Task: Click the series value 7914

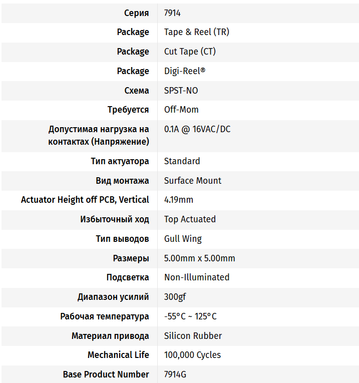Action: (172, 13)
